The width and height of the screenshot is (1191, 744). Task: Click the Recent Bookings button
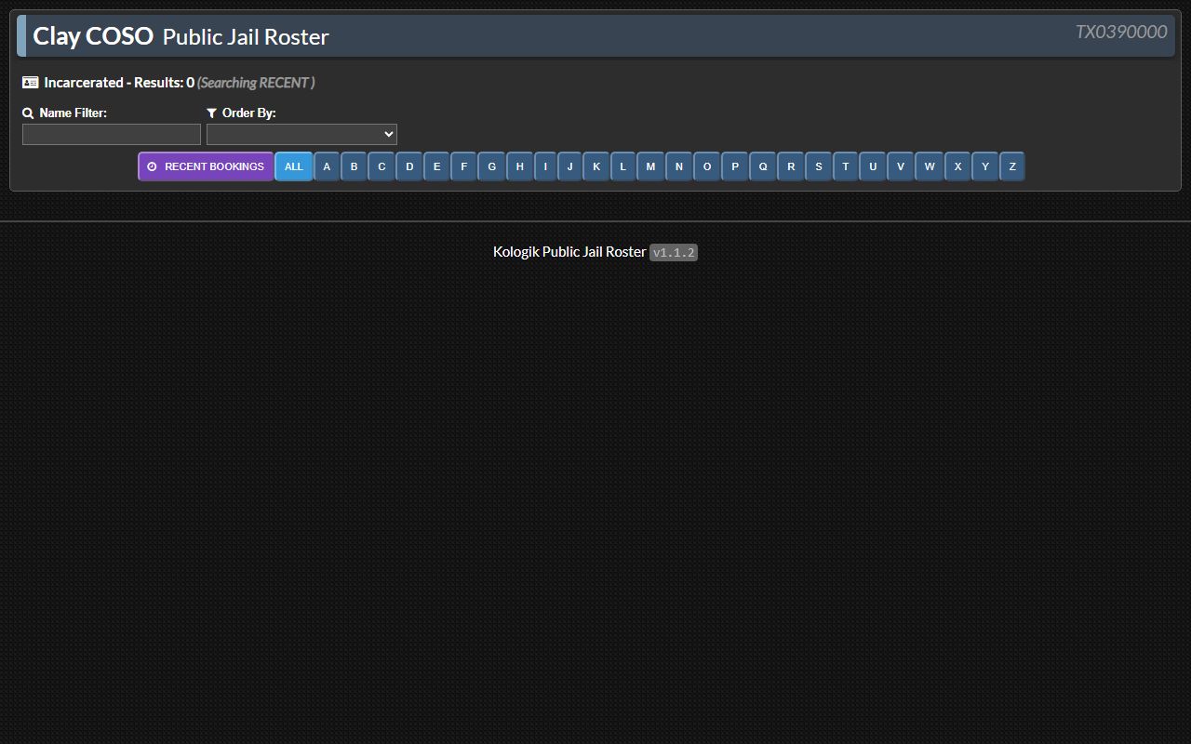click(x=206, y=166)
